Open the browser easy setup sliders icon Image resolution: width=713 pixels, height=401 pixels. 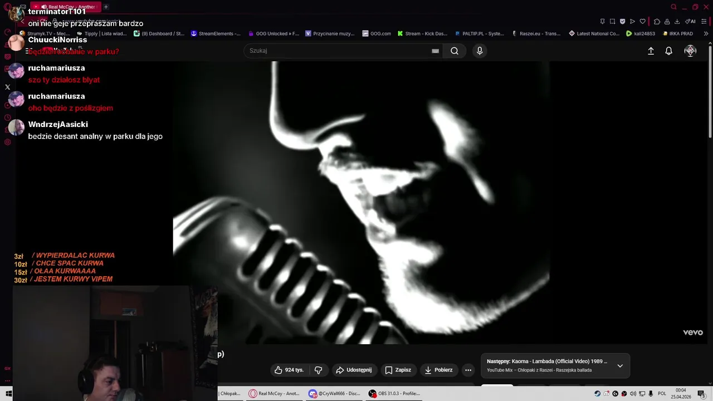[704, 22]
